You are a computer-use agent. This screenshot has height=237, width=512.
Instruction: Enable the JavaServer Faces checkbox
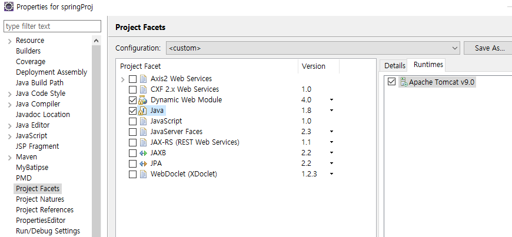132,132
